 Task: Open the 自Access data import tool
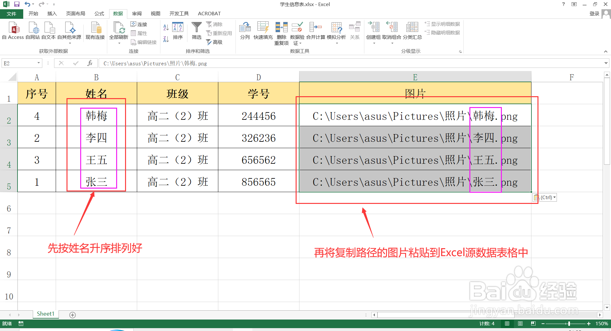pyautogui.click(x=13, y=30)
